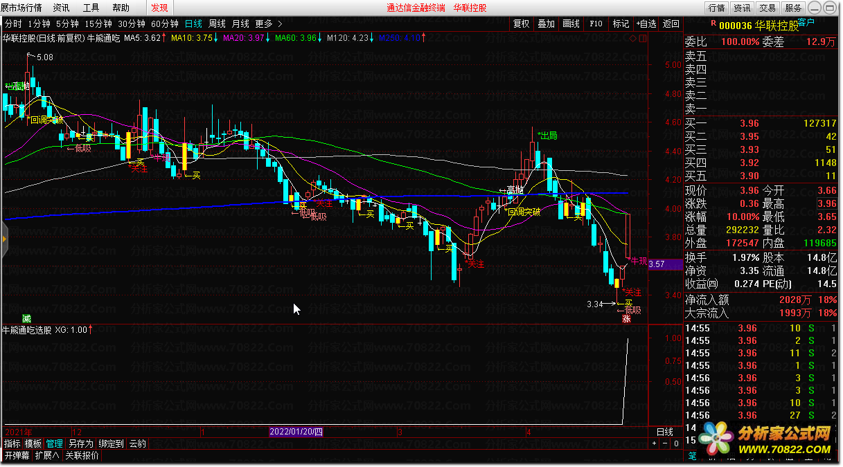Click the 净流入额 2028万 row
This screenshot has height=467, width=843.
tap(761, 300)
